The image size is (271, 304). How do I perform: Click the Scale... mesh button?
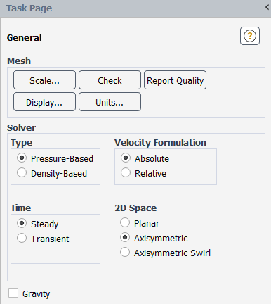pos(44,80)
